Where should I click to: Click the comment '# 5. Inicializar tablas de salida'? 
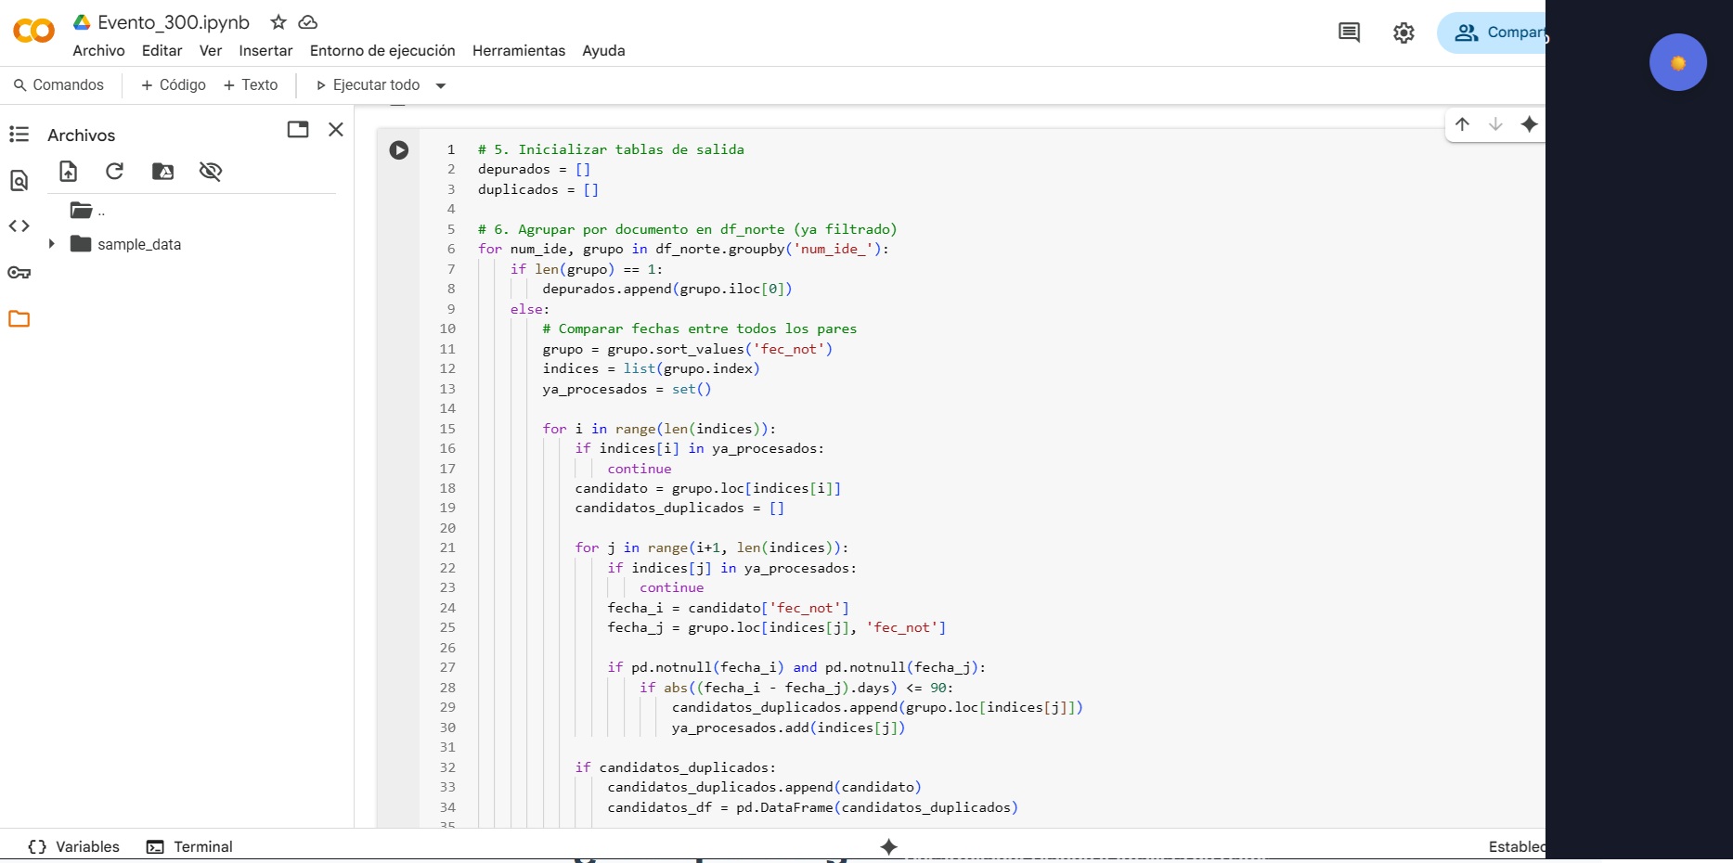coord(611,149)
